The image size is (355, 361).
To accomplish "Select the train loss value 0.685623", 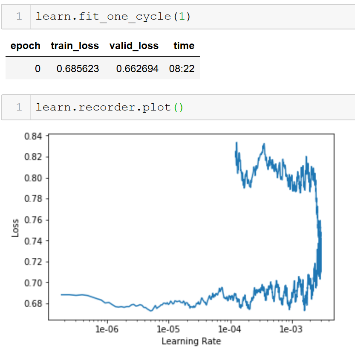I will 78,69.
